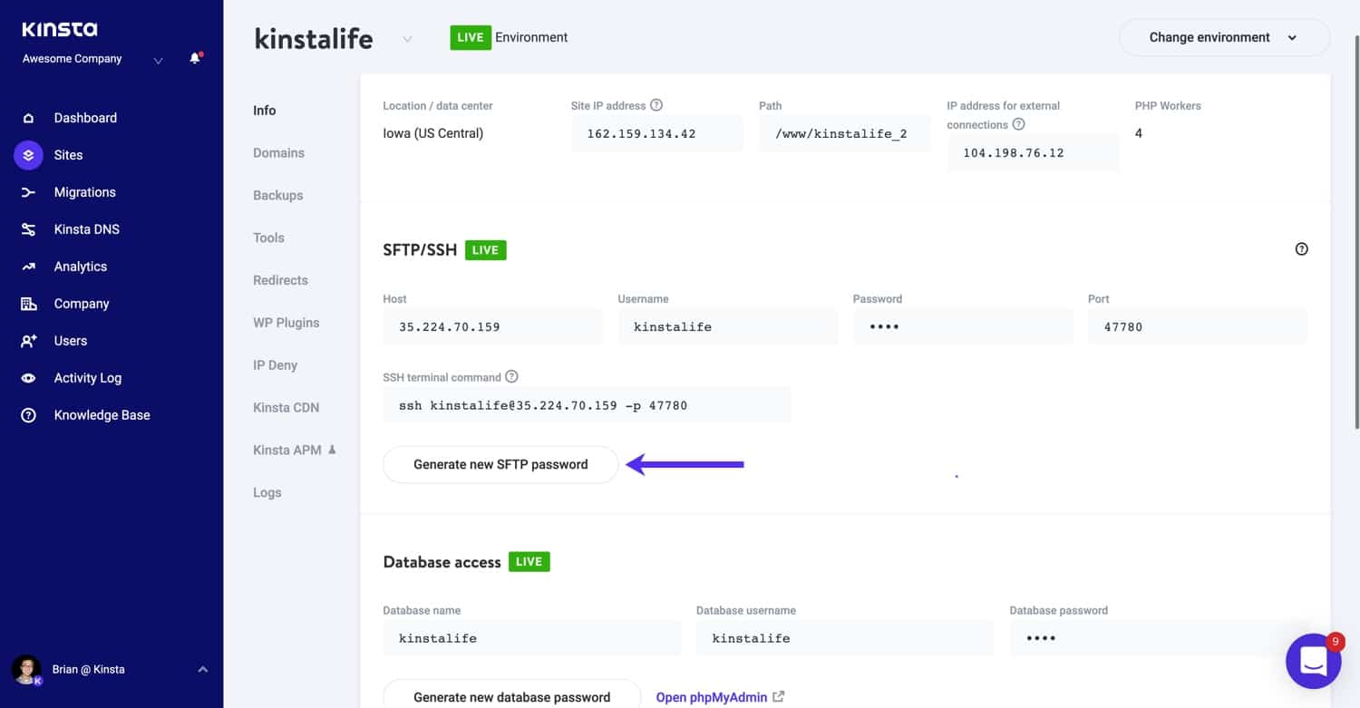The width and height of the screenshot is (1360, 708).
Task: Click the Database name kinstalife field
Action: tap(531, 638)
